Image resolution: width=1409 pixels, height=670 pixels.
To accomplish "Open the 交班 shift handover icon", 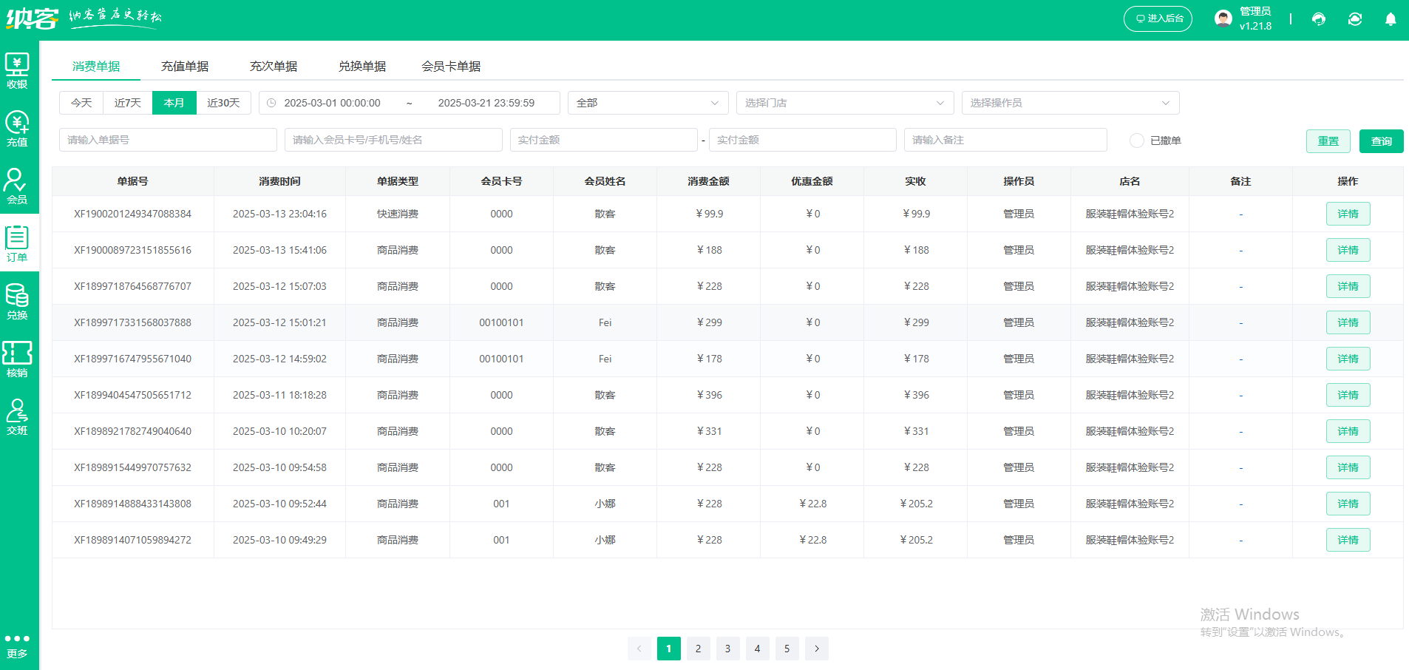I will [17, 417].
